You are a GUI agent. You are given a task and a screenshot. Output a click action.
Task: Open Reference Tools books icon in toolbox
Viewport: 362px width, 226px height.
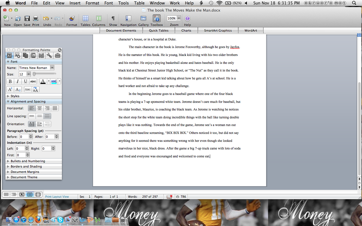click(x=41, y=55)
